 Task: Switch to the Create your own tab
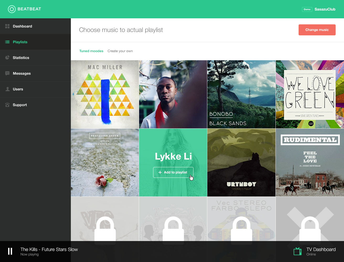click(x=120, y=51)
